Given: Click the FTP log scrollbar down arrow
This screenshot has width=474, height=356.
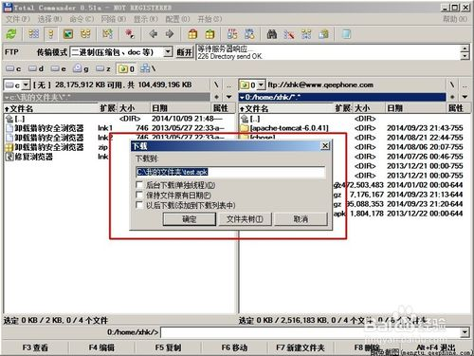Looking at the screenshot, I should coord(465,56).
